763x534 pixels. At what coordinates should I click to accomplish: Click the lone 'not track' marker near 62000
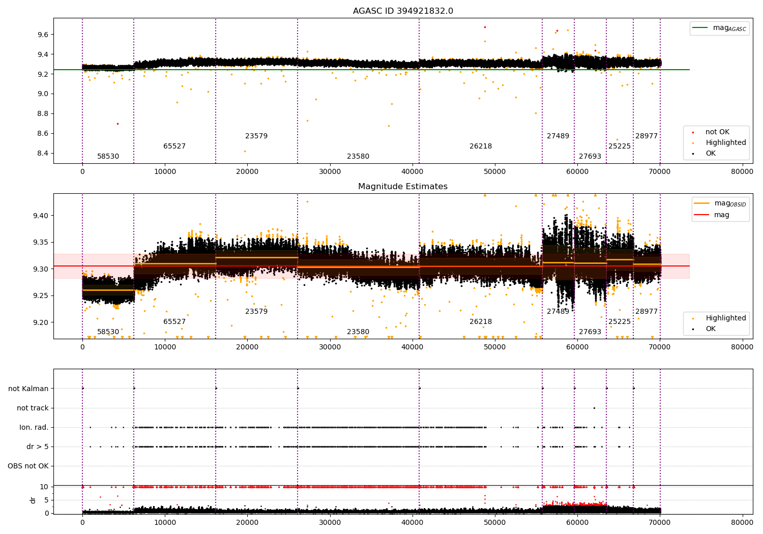pyautogui.click(x=594, y=408)
